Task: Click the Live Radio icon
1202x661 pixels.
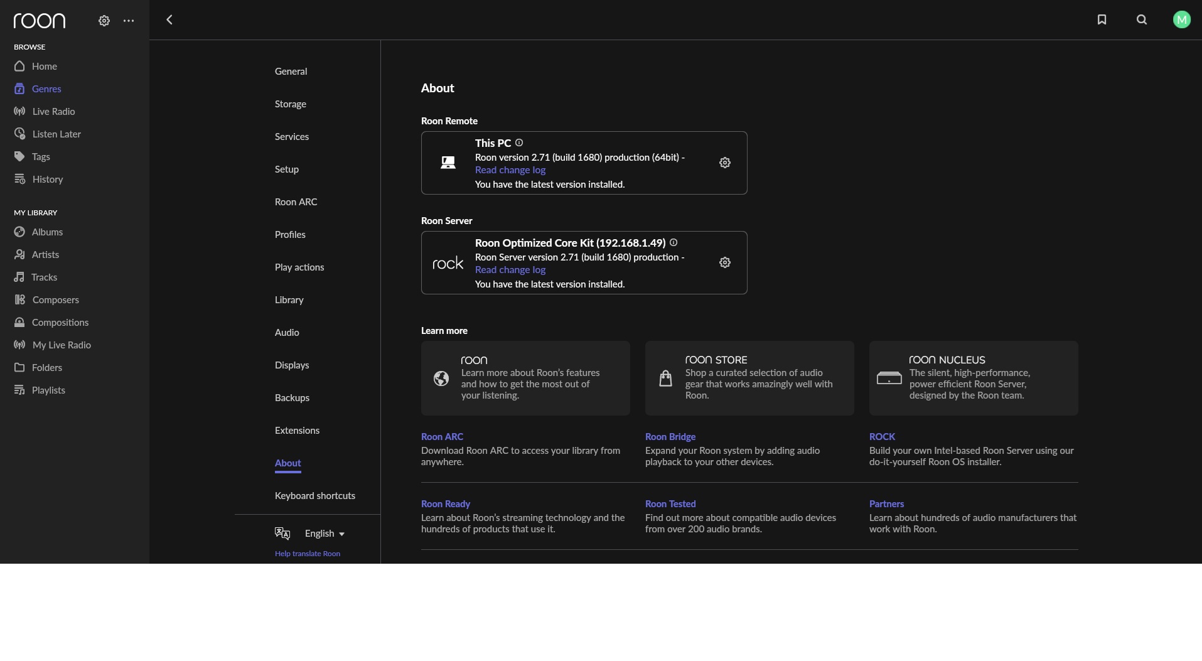Action: (19, 111)
